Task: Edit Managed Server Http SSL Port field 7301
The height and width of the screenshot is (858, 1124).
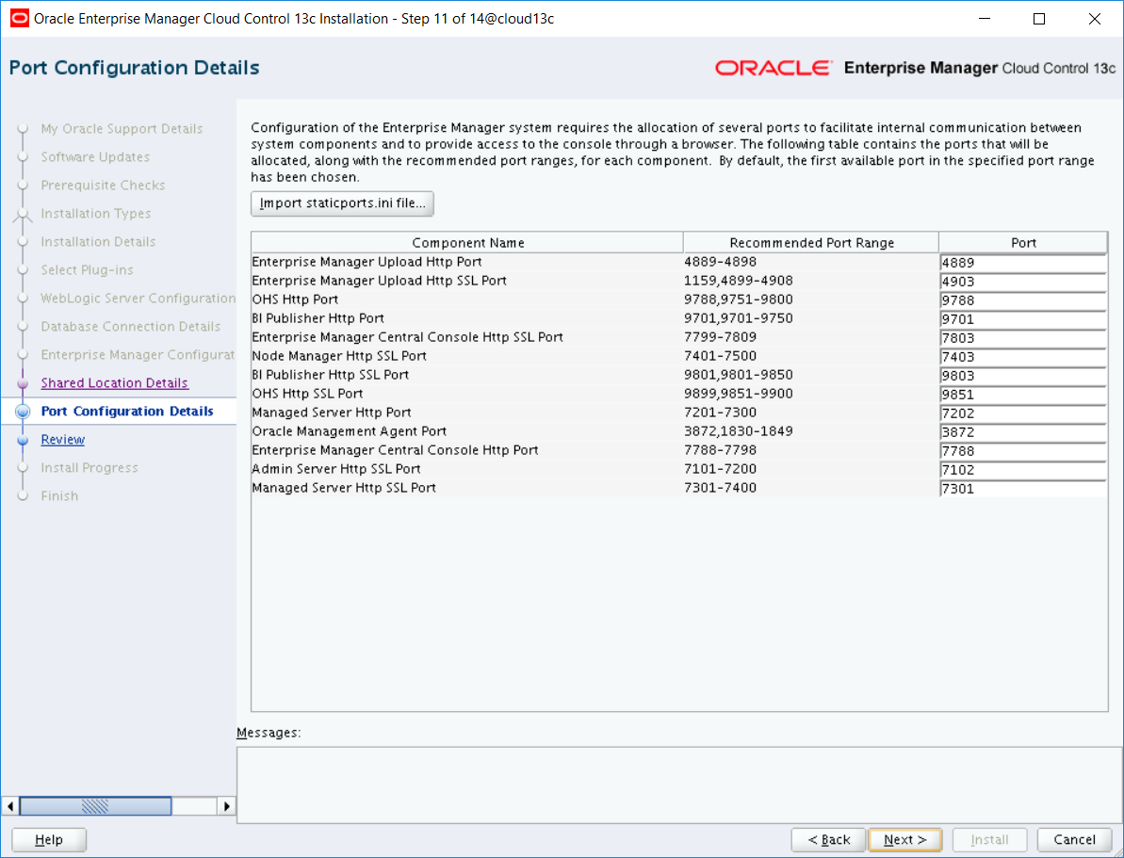Action: [x=1023, y=488]
